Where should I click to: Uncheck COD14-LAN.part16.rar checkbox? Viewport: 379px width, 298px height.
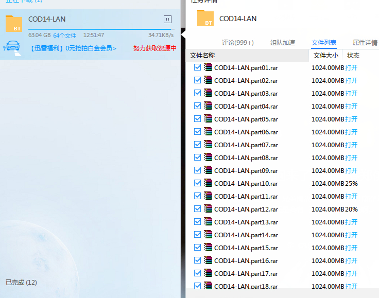(x=197, y=260)
